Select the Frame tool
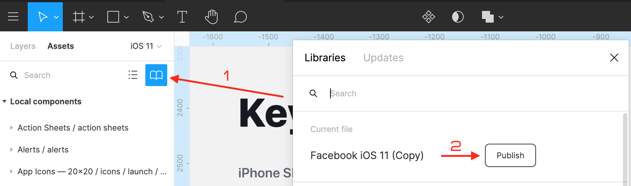The image size is (631, 186). [79, 17]
